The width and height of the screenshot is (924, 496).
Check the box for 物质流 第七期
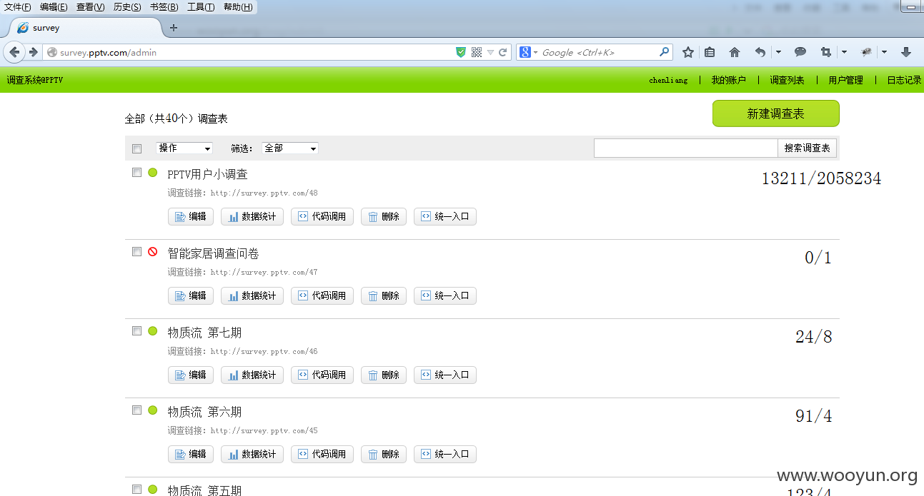tap(137, 331)
